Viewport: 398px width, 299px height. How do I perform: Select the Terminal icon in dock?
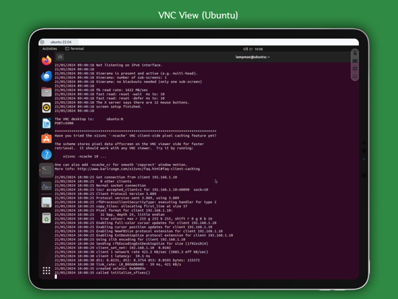point(46,170)
